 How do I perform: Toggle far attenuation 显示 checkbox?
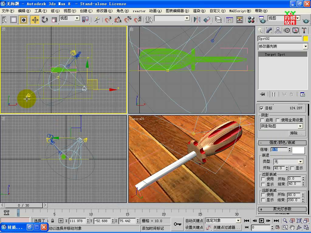pos(263,200)
